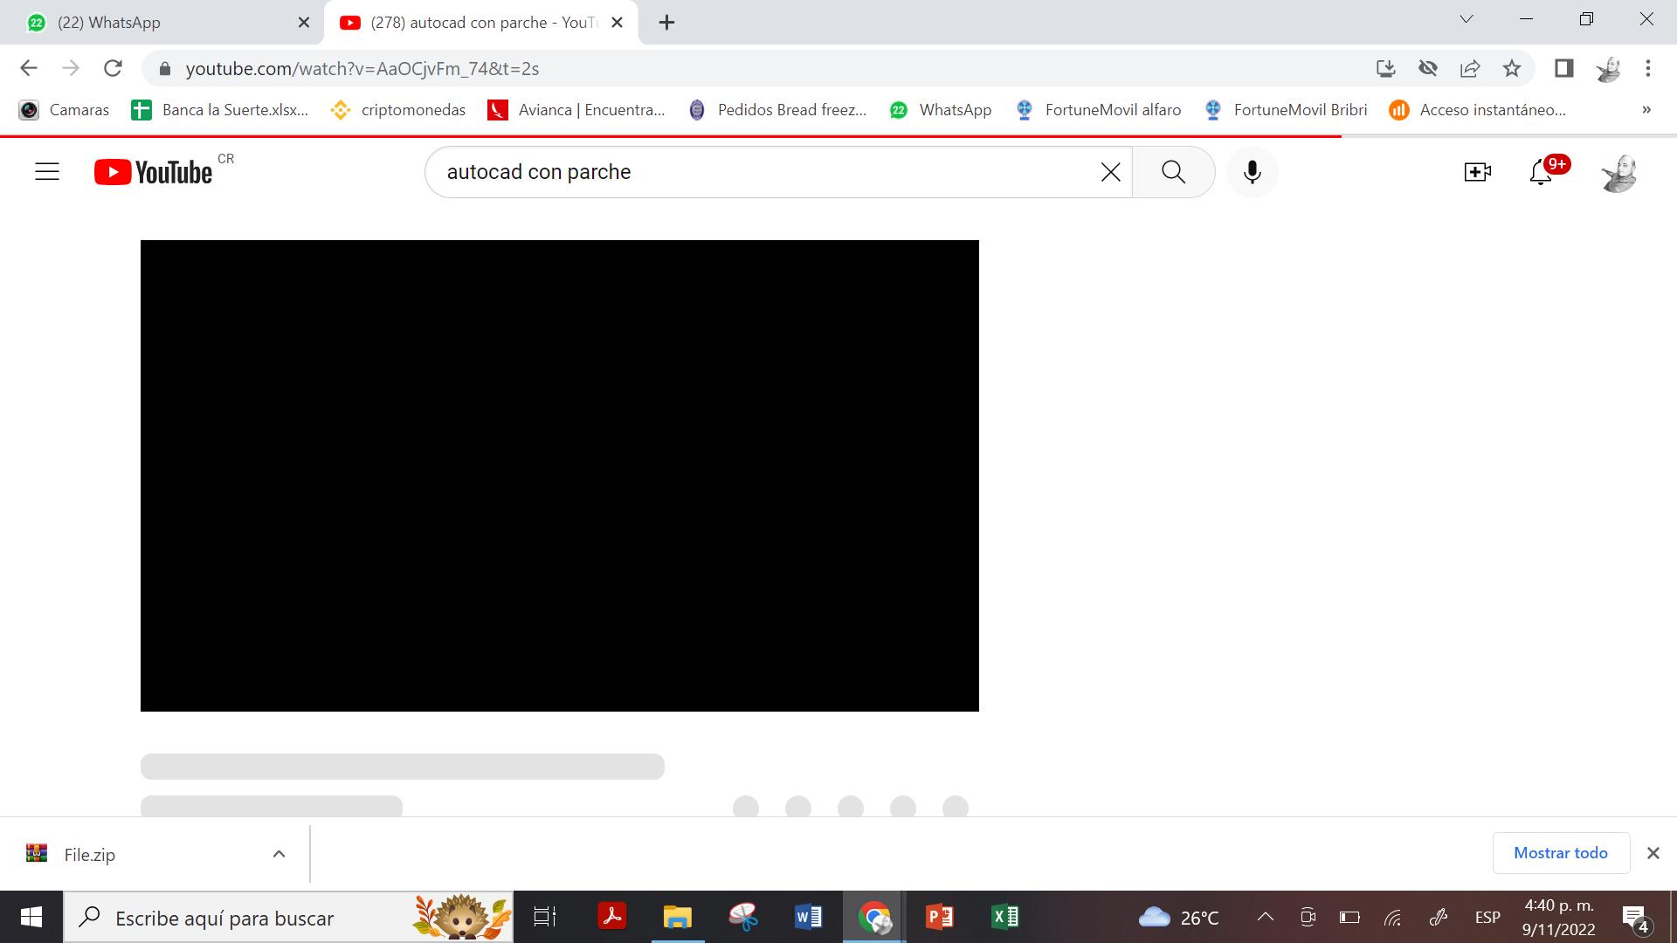Click the share this page icon
Screen dimensions: 1677x943
coord(1470,68)
